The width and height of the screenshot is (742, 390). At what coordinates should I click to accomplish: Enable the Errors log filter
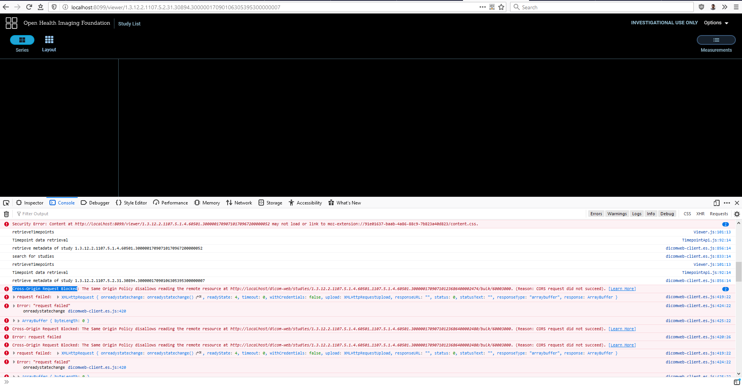pos(596,213)
